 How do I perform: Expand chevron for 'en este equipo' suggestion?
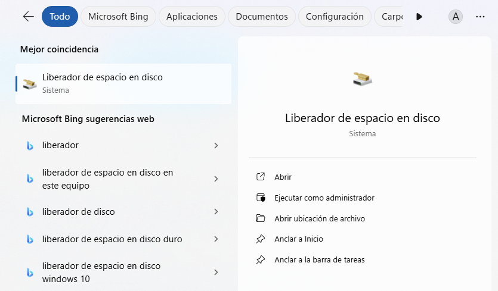coord(216,179)
